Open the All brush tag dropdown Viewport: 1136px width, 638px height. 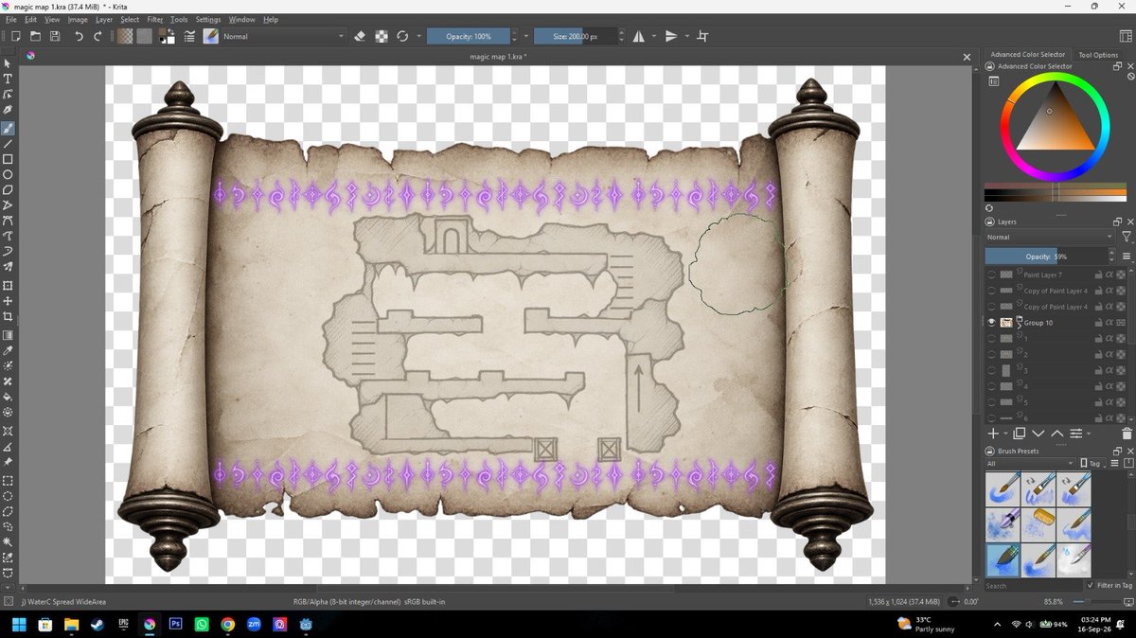1030,464
